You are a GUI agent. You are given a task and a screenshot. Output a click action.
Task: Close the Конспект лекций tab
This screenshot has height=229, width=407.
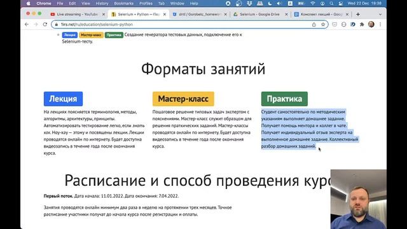347,14
